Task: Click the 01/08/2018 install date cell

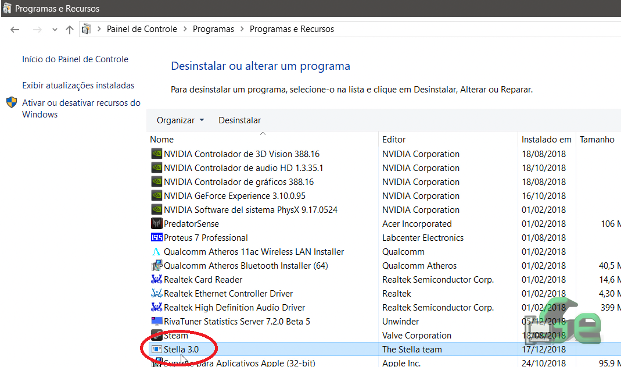Action: pyautogui.click(x=544, y=237)
